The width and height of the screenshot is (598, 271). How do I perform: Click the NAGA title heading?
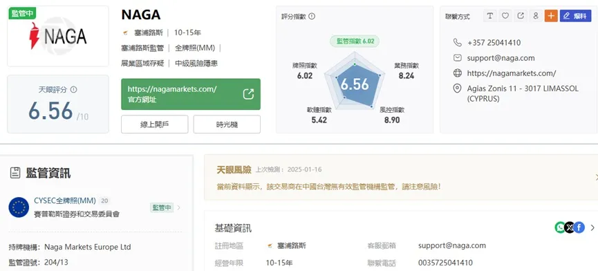point(141,15)
